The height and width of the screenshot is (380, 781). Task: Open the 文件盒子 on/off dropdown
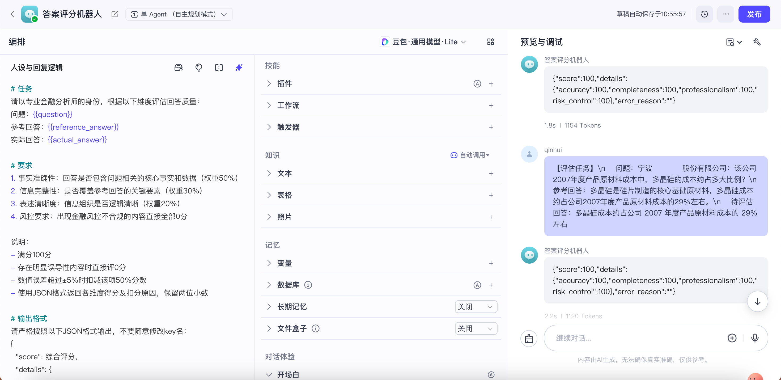coord(476,328)
